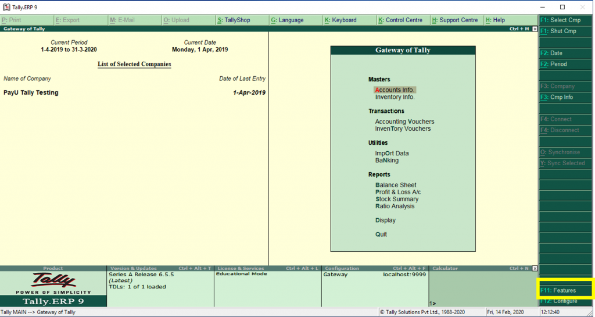
Task: Click current period 1-4-2019 to 31-3-2020
Action: point(69,50)
